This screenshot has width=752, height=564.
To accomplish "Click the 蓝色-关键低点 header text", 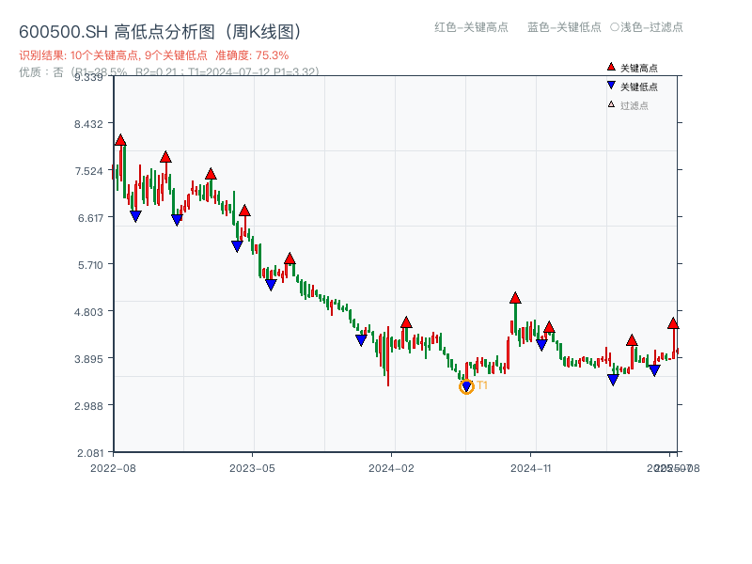I will 564,27.
